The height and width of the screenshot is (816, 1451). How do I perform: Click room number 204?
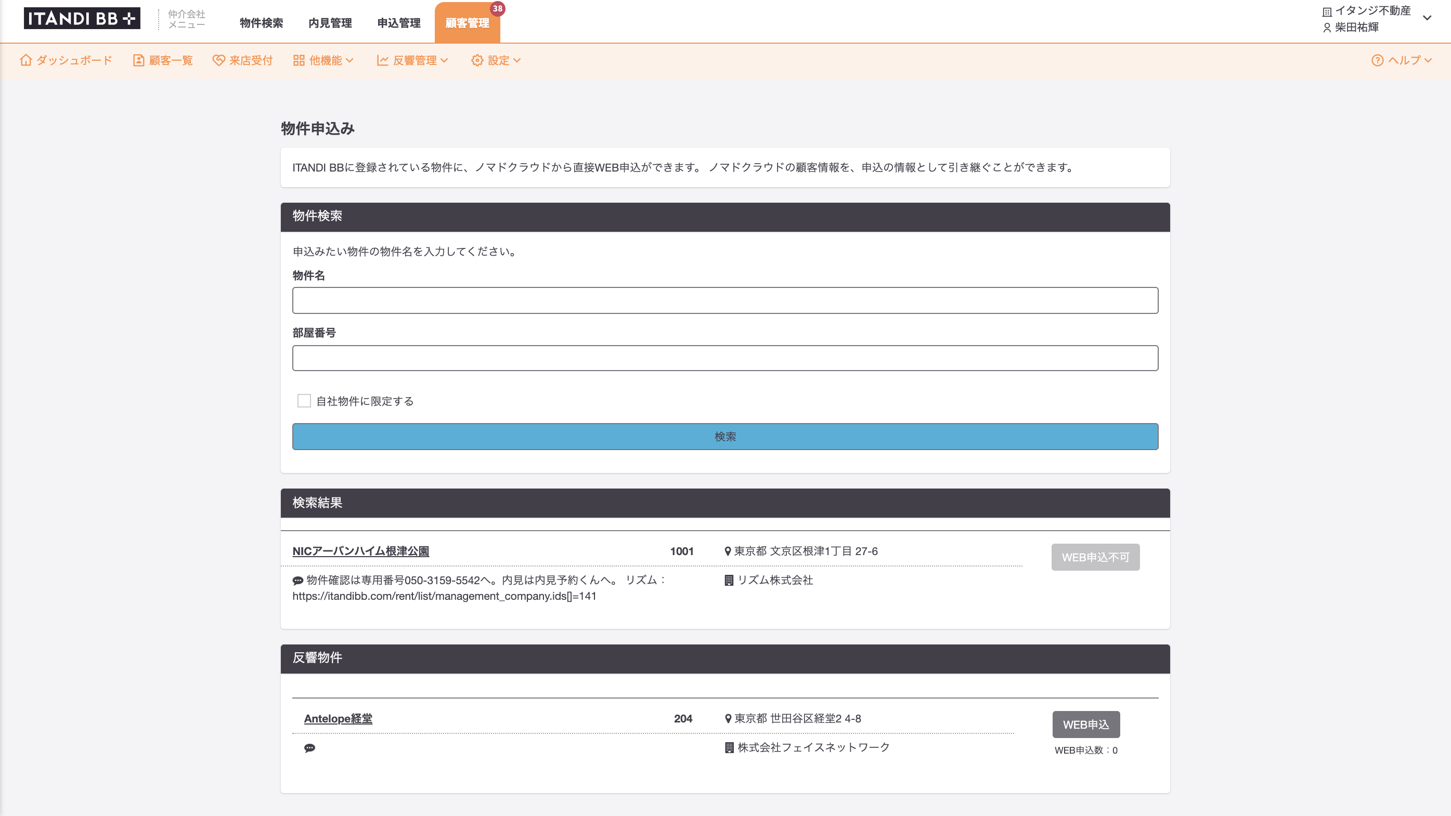683,719
